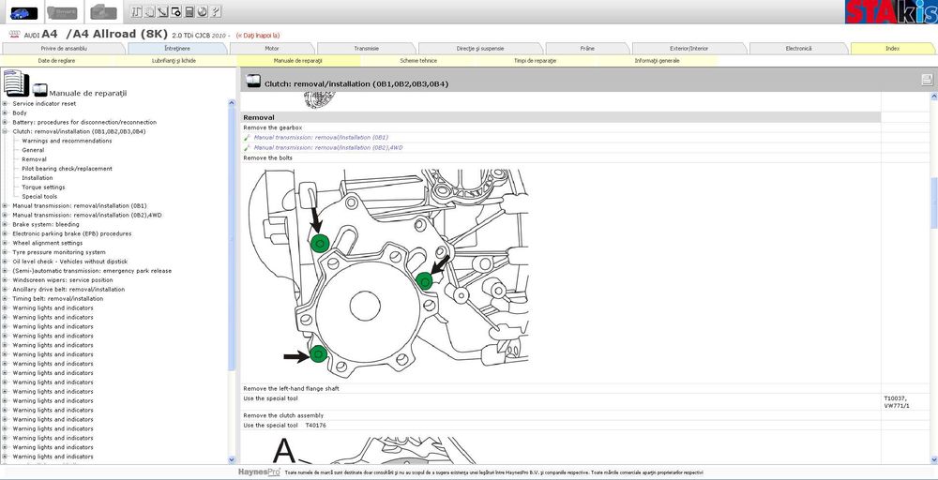Expand Manual transmission (0B2),4WD tree node
The width and height of the screenshot is (938, 480).
5,216
